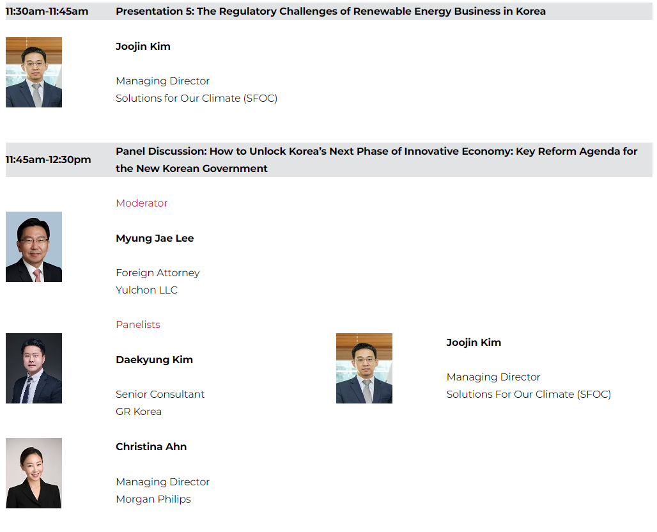Click the GR Korea organization text
The image size is (657, 532).
(139, 412)
